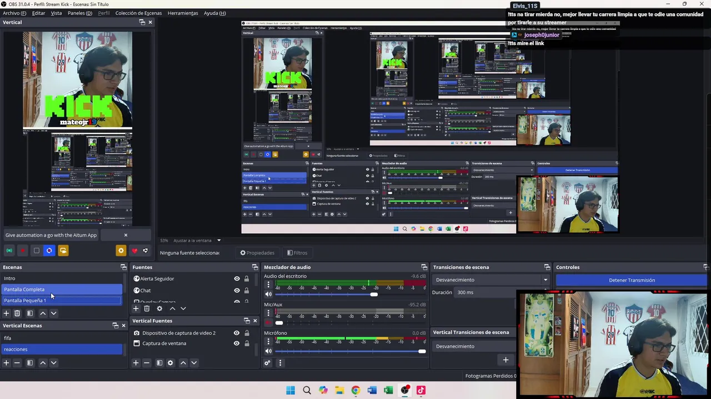Open the Archivo menu

tap(14, 13)
